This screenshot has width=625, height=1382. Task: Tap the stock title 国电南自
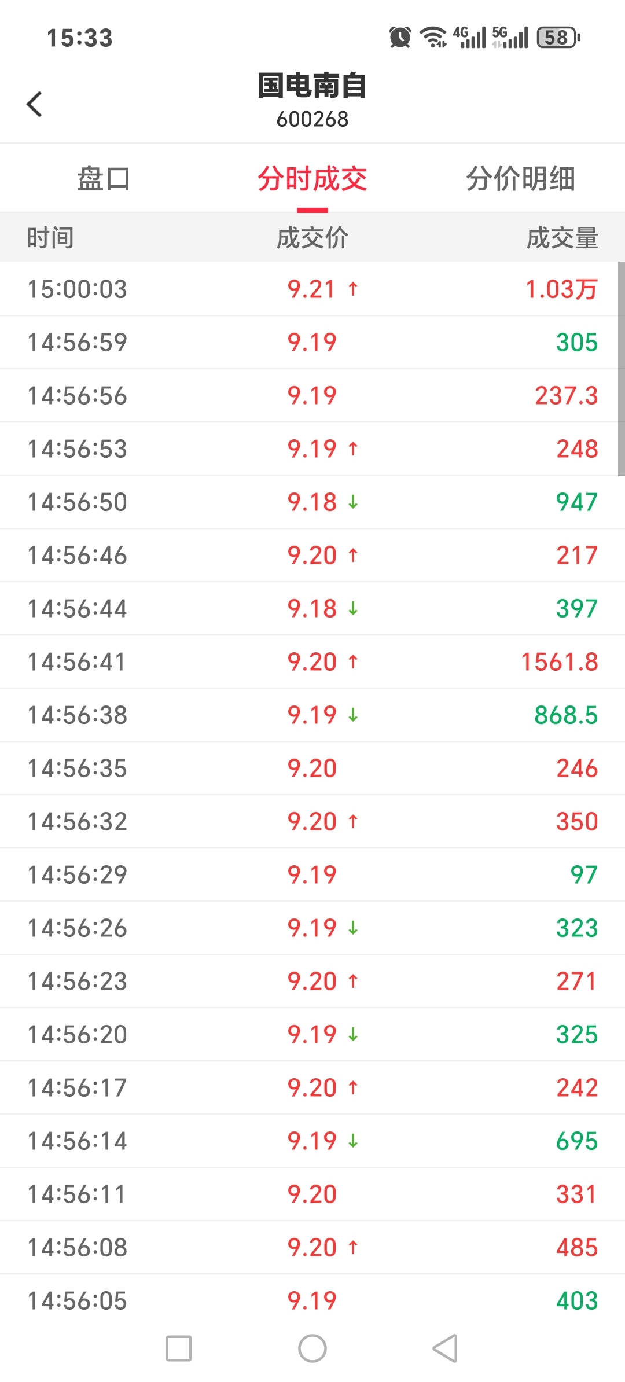(312, 86)
